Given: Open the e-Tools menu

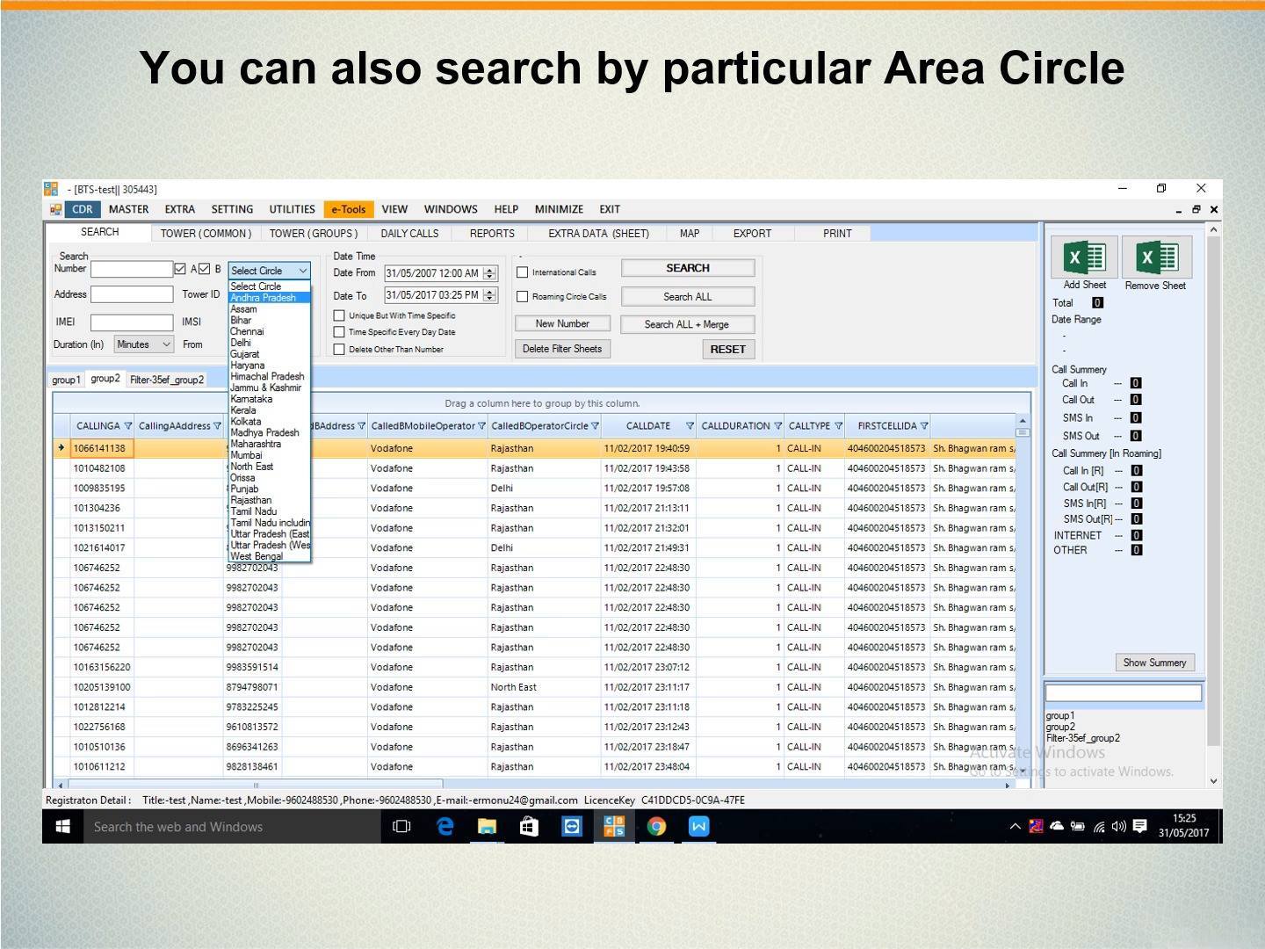Looking at the screenshot, I should 349,209.
